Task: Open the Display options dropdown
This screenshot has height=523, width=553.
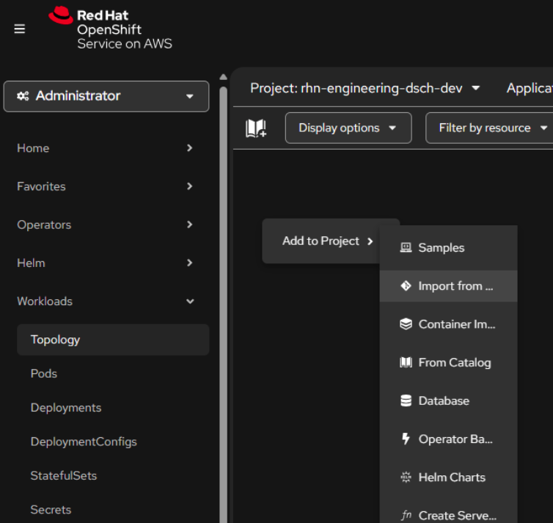Action: pyautogui.click(x=348, y=128)
